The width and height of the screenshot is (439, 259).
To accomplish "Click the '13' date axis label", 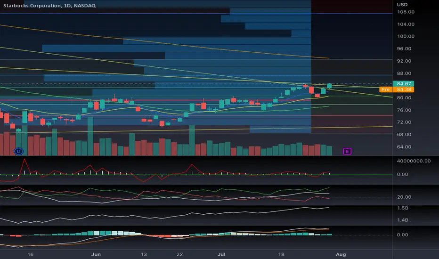I will click(144, 254).
